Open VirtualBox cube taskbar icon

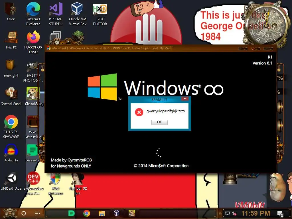[116, 213]
